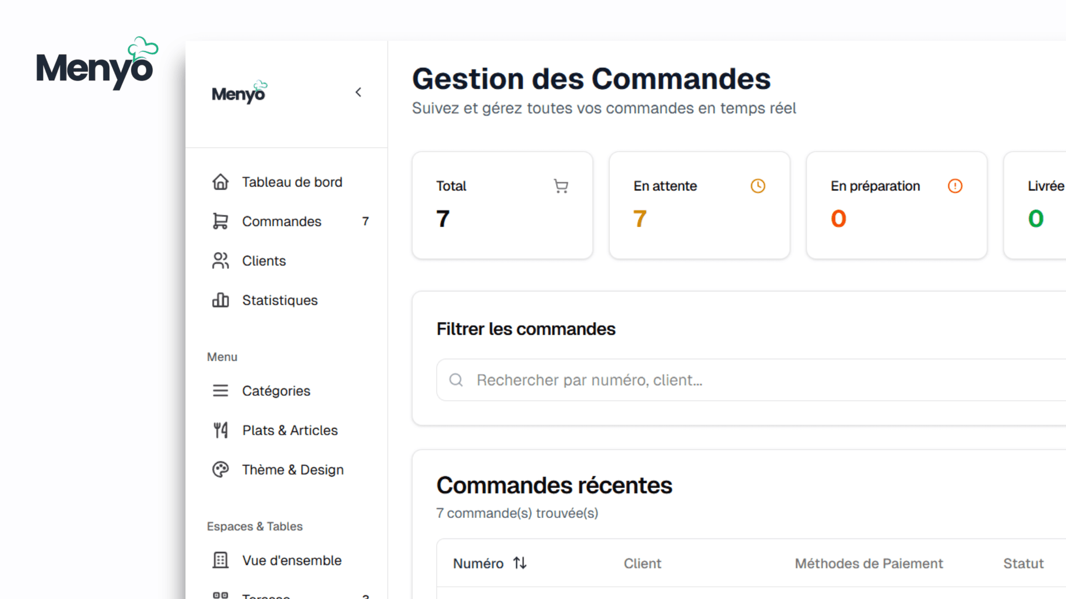This screenshot has width=1066, height=599.
Task: Click the magnifier icon in the search field
Action: click(x=456, y=380)
